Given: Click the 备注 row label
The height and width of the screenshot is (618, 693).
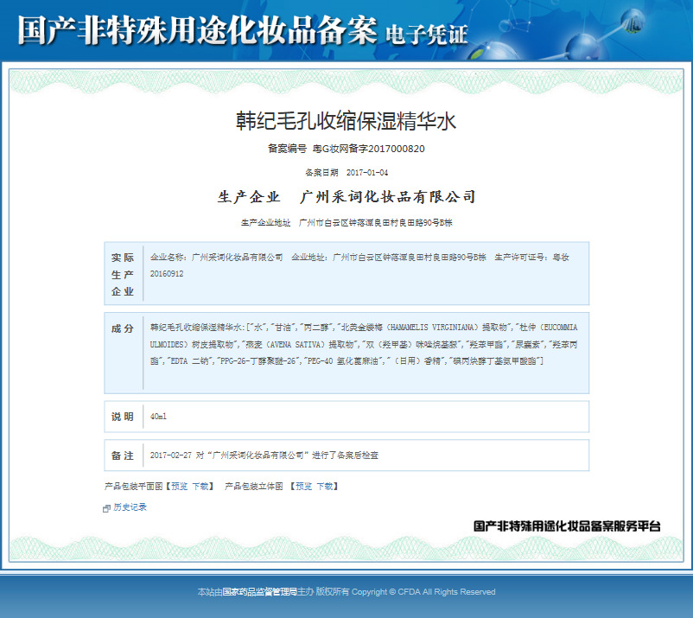Looking at the screenshot, I should (123, 456).
